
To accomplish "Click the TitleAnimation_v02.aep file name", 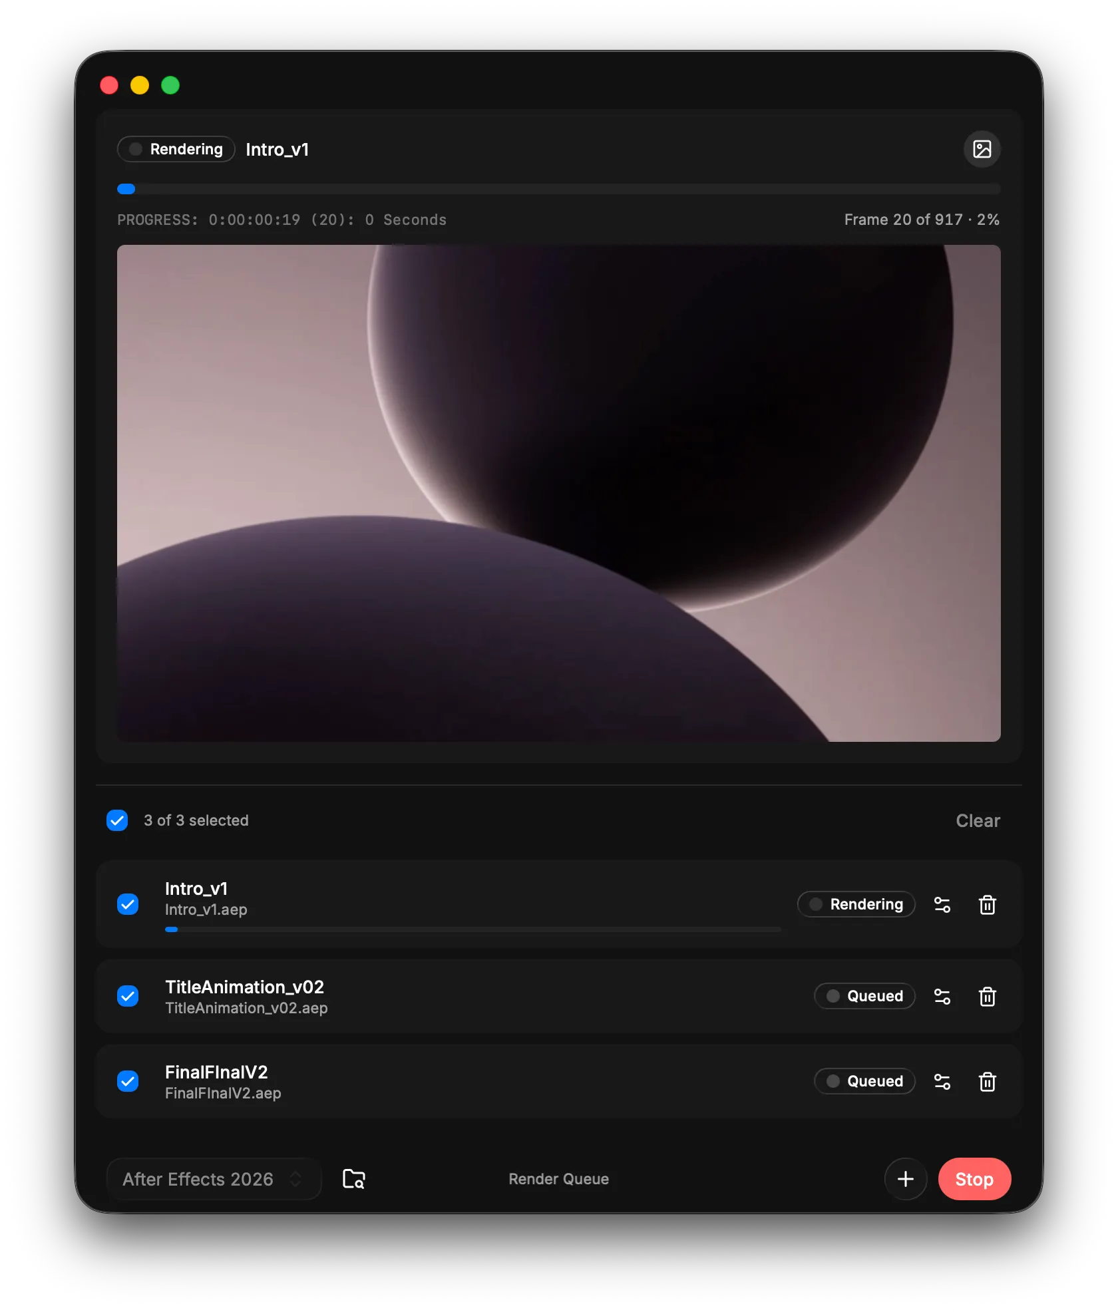I will pyautogui.click(x=246, y=1008).
